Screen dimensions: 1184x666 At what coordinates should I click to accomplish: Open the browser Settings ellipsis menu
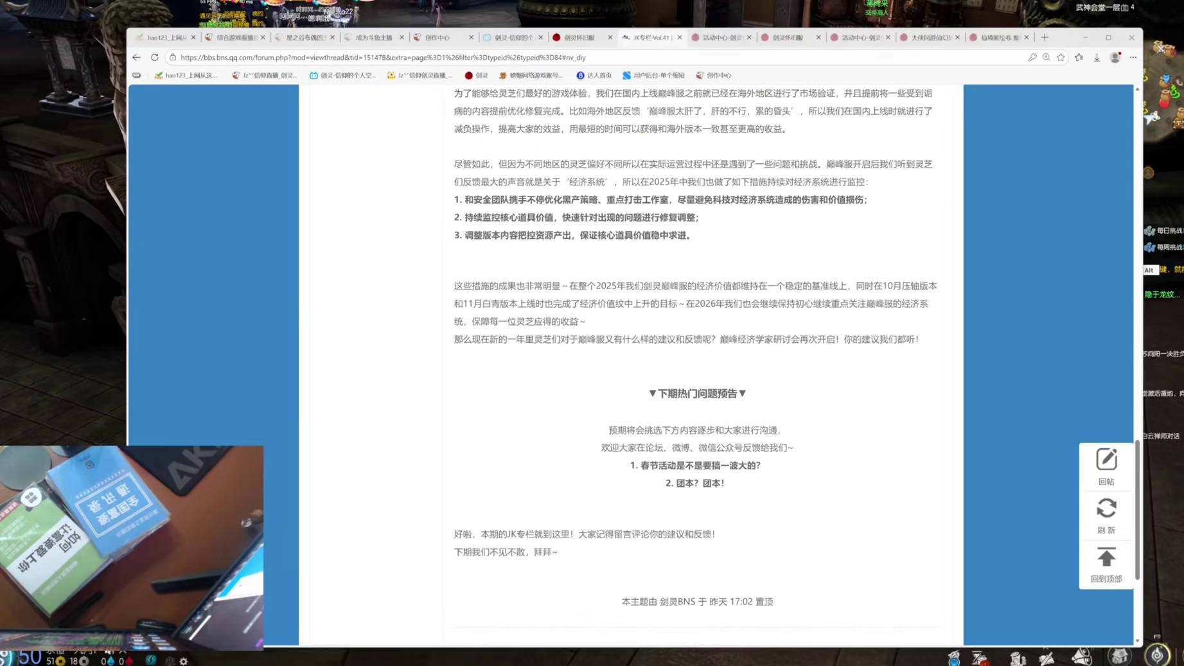coord(1133,57)
